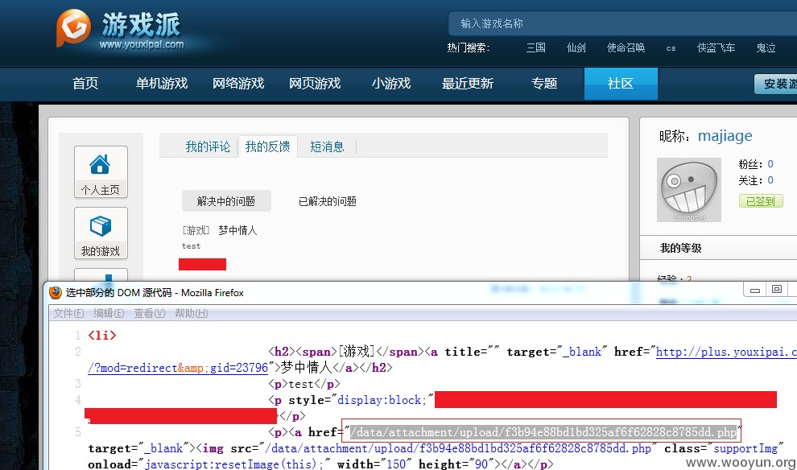Click the 我的等级 section header
The image size is (797, 470).
(x=680, y=248)
